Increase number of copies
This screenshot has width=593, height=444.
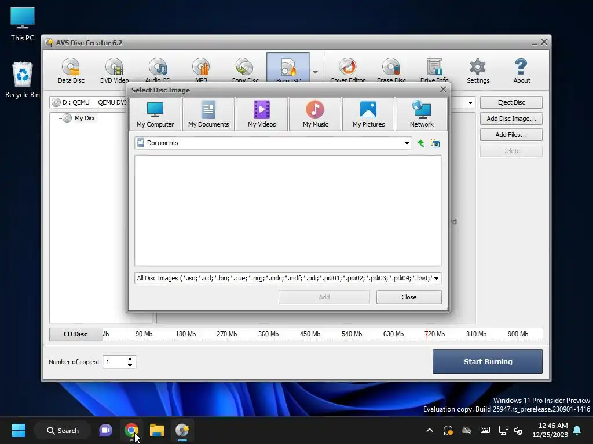coord(130,359)
